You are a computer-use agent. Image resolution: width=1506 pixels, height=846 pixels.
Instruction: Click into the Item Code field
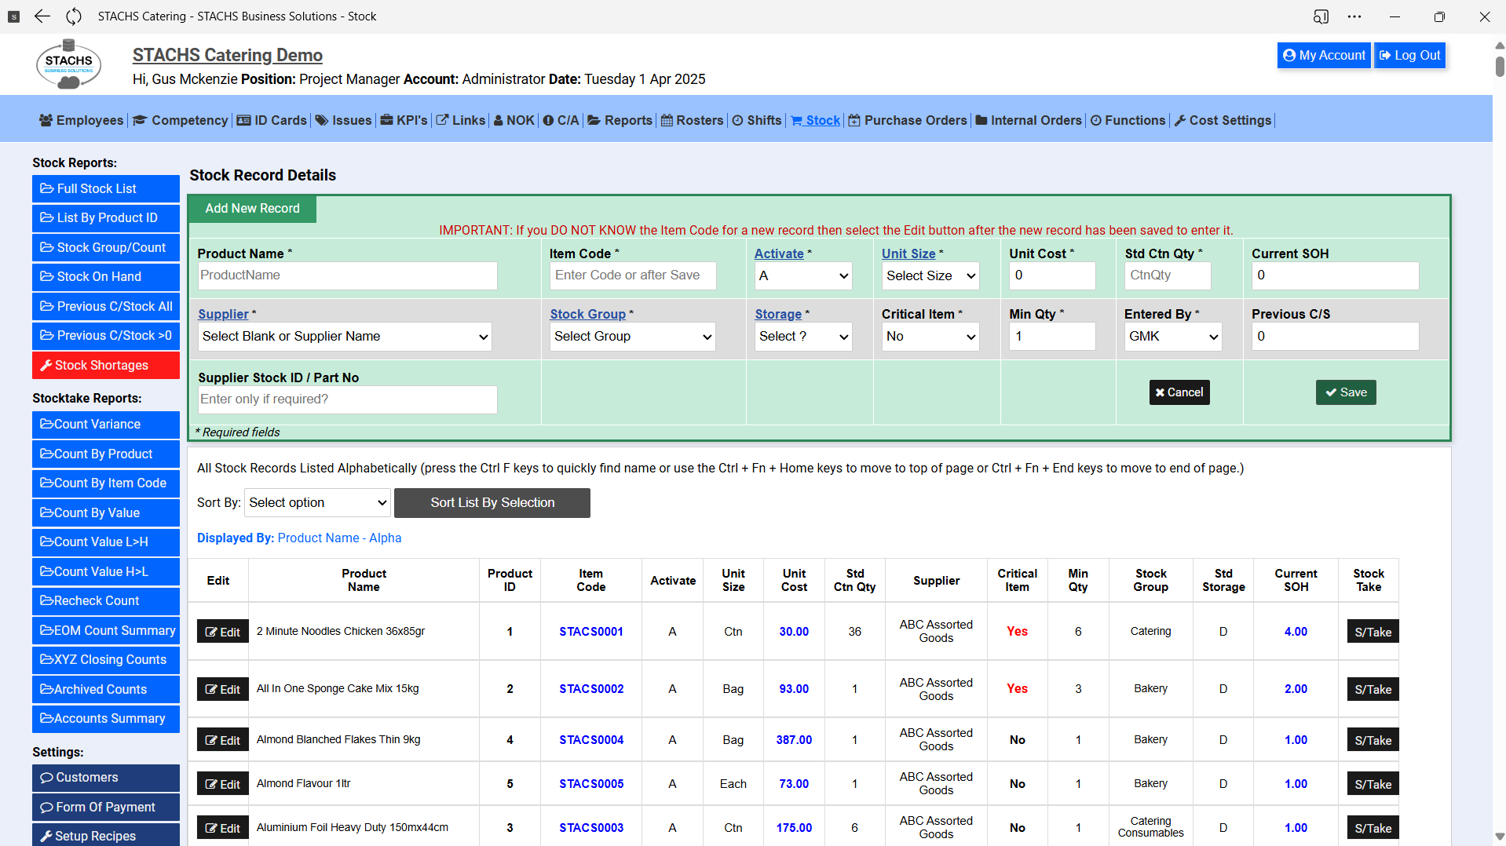[633, 275]
